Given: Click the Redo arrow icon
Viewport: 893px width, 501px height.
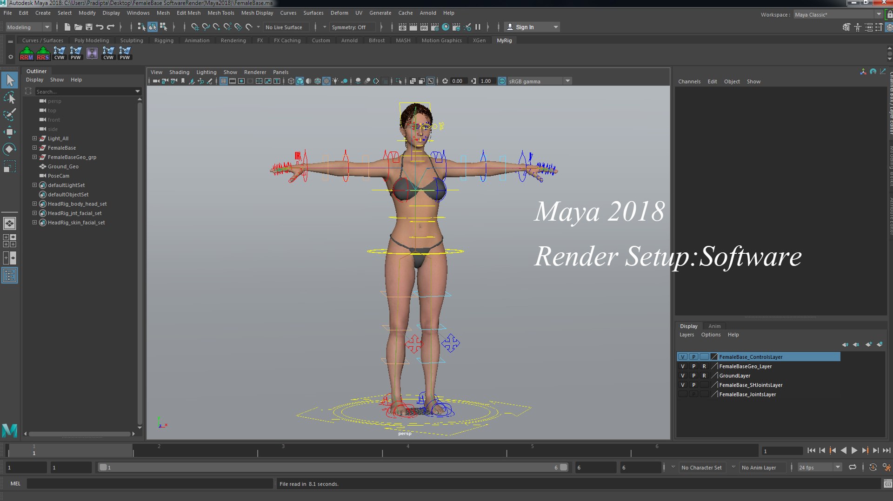Looking at the screenshot, I should point(111,27).
